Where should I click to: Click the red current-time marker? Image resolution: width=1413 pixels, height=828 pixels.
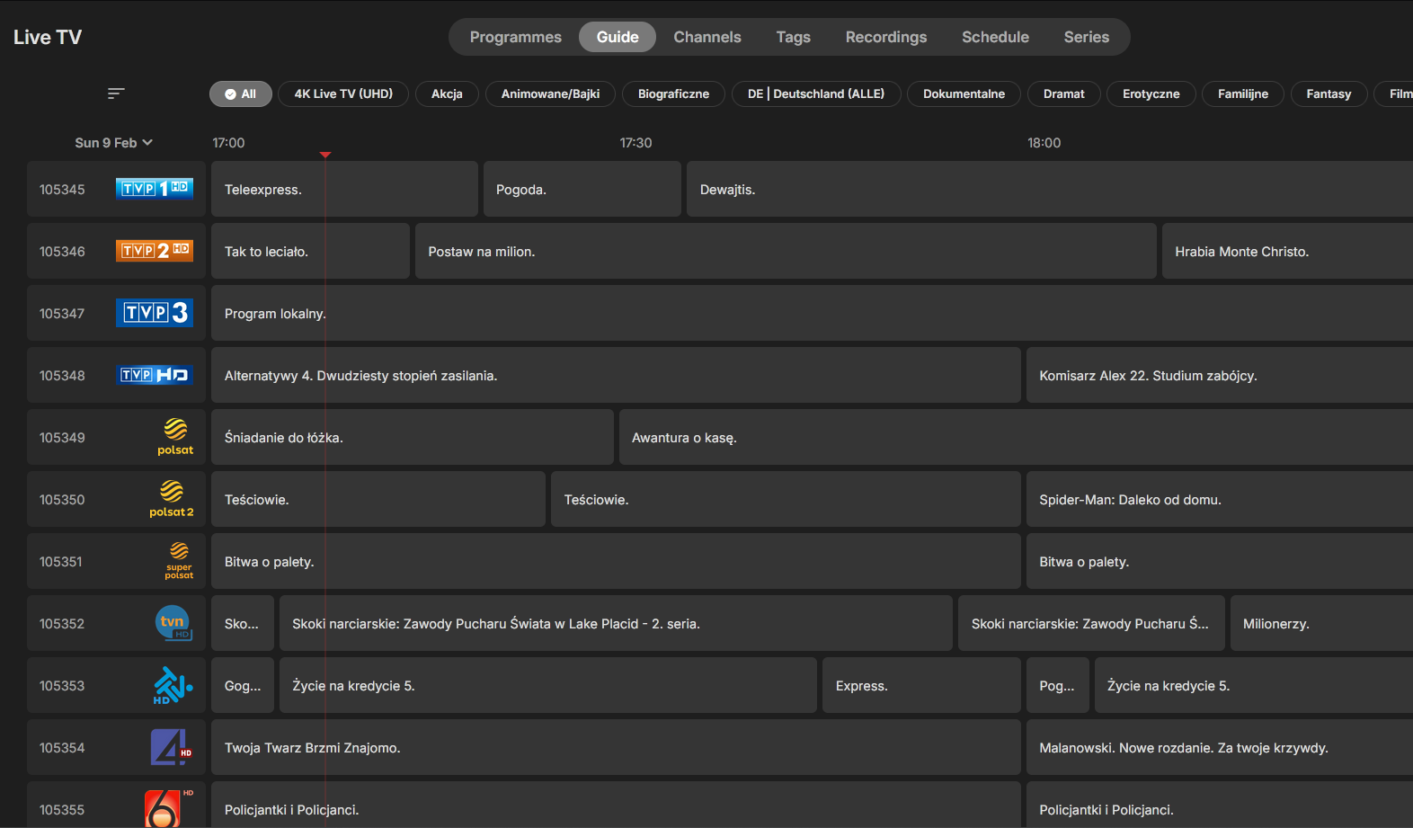coord(325,156)
